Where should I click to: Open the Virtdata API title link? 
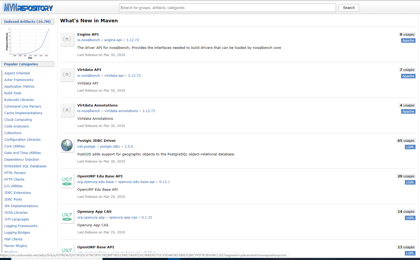pyautogui.click(x=89, y=70)
